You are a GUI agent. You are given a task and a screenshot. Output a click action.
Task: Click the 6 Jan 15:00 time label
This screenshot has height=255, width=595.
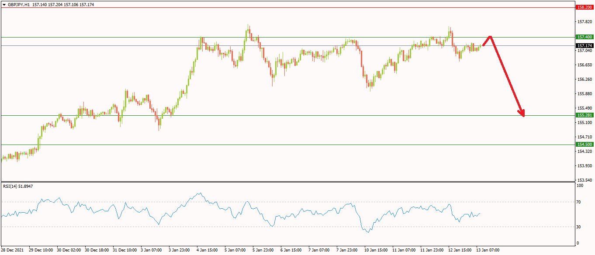tap(291, 250)
